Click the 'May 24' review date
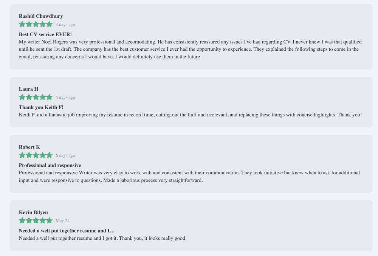Viewport: 378px width, 256px height. 63,221
